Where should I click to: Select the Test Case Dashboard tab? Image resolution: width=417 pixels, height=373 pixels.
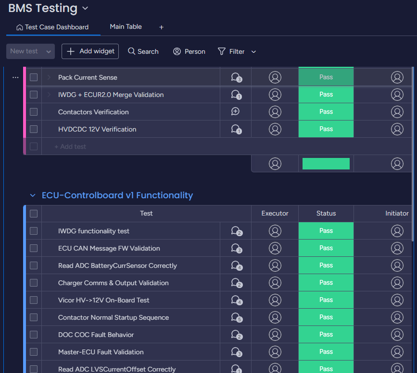click(x=53, y=27)
